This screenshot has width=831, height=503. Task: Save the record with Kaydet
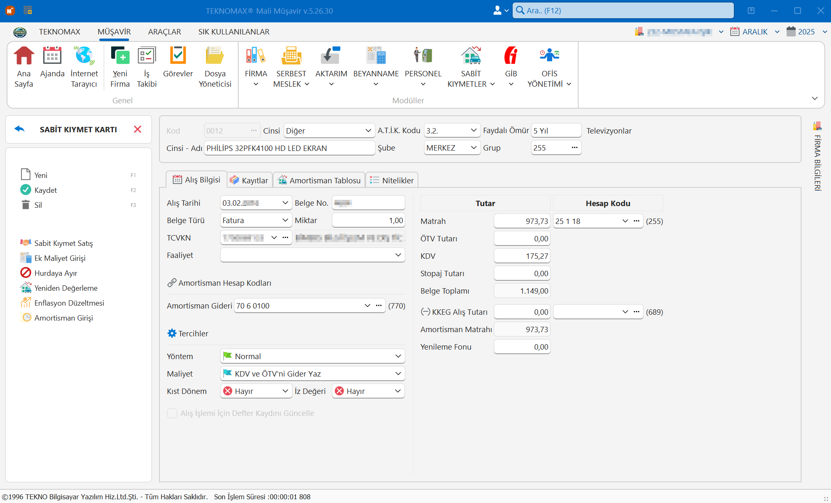pos(46,190)
